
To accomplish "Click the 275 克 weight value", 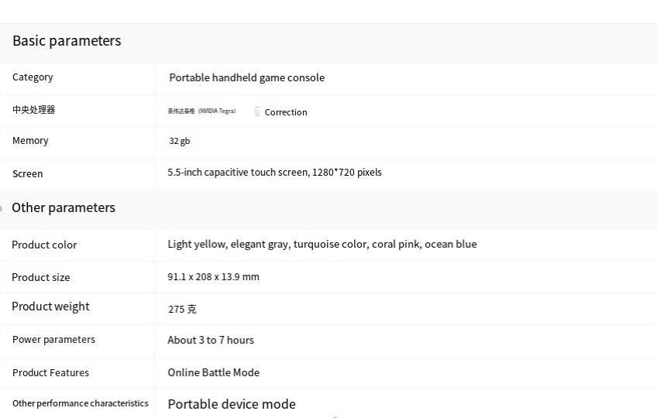I will (182, 309).
